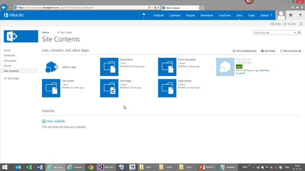
Task: Open the RECYCLE BIN link
Action: (x=291, y=51)
